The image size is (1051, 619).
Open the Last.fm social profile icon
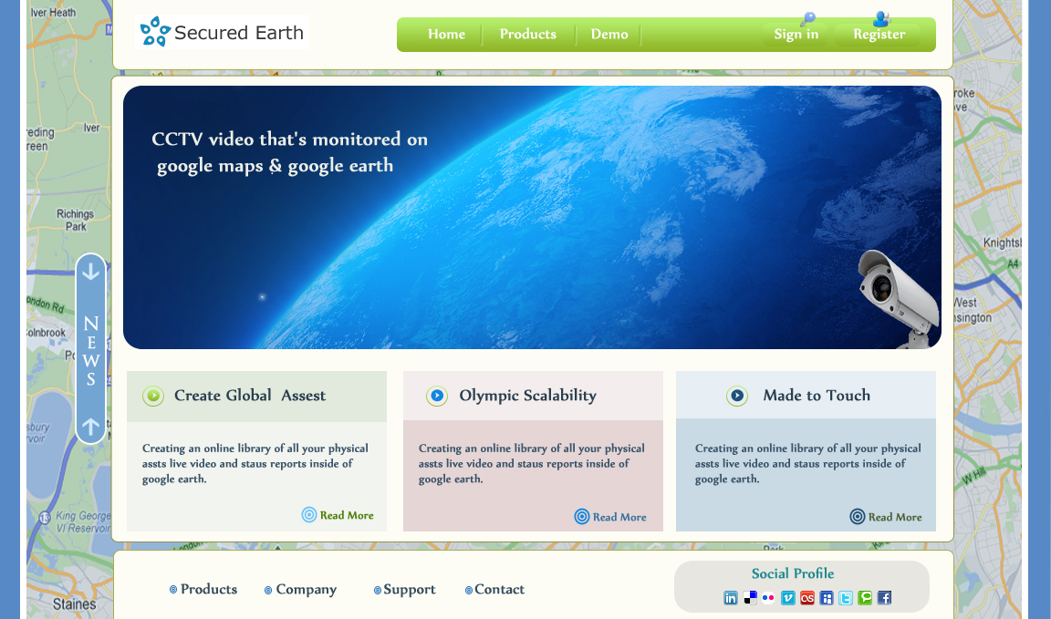click(x=807, y=597)
